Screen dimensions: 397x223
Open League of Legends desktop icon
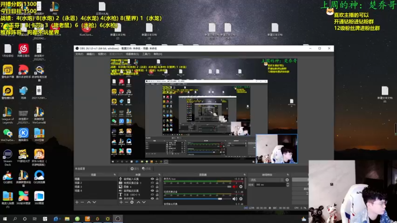tap(7, 115)
